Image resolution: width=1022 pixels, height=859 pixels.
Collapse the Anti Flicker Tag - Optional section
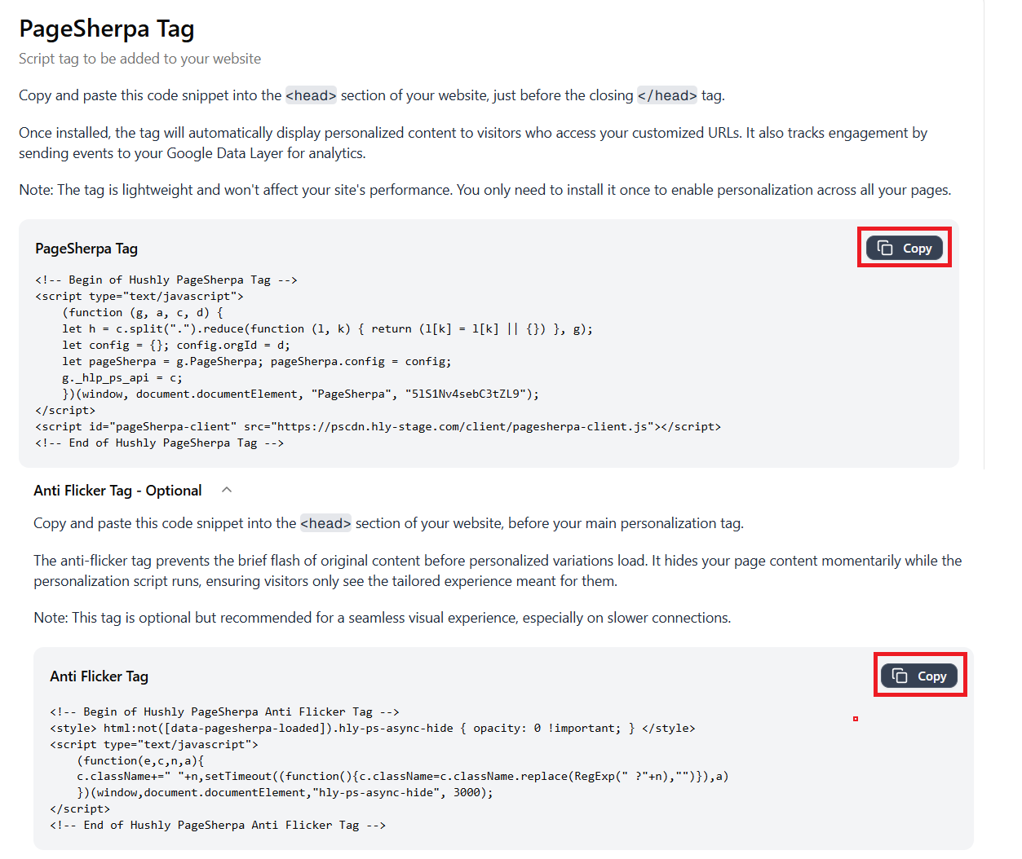(227, 490)
